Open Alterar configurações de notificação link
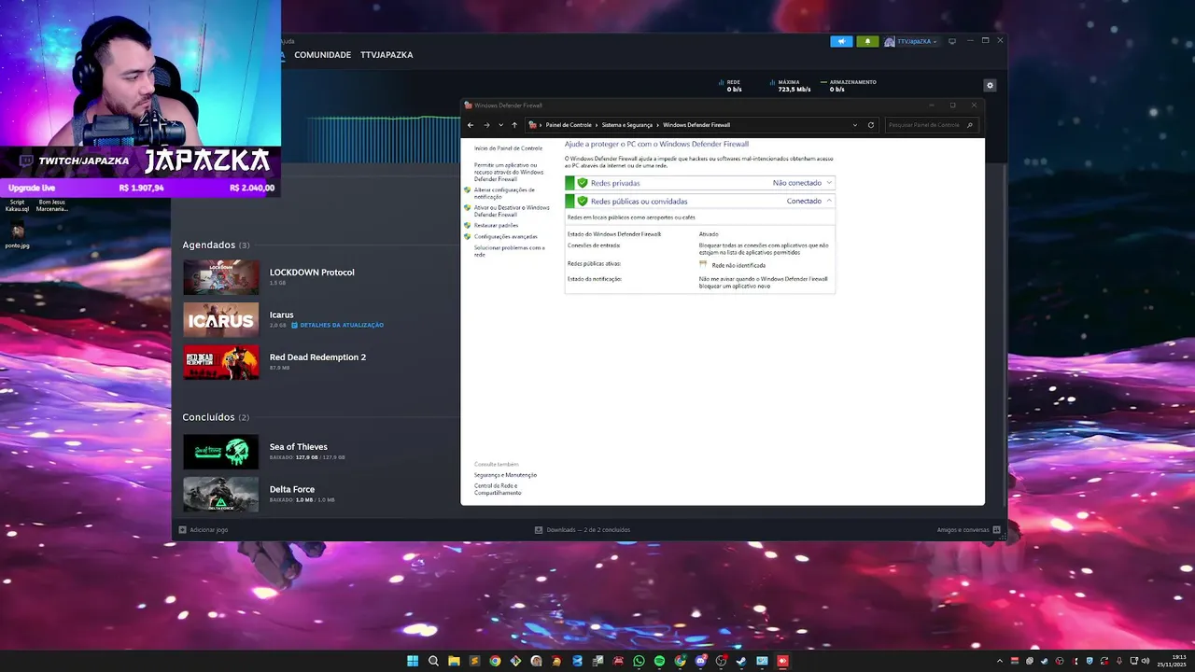The width and height of the screenshot is (1195, 672). 504,193
